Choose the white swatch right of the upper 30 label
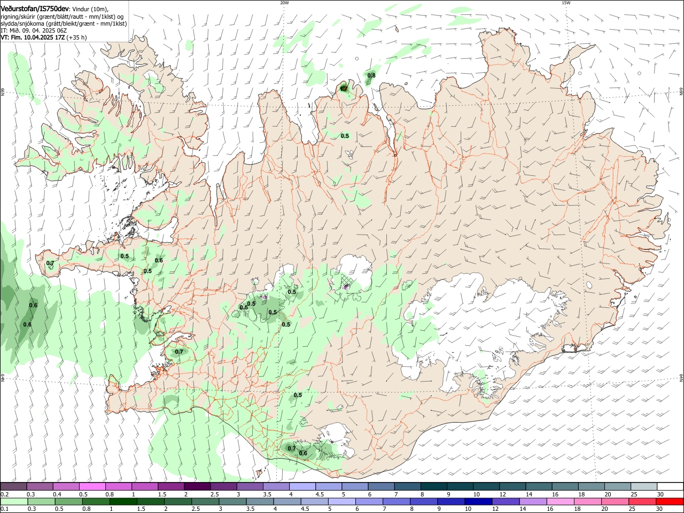The width and height of the screenshot is (684, 513). 670,487
